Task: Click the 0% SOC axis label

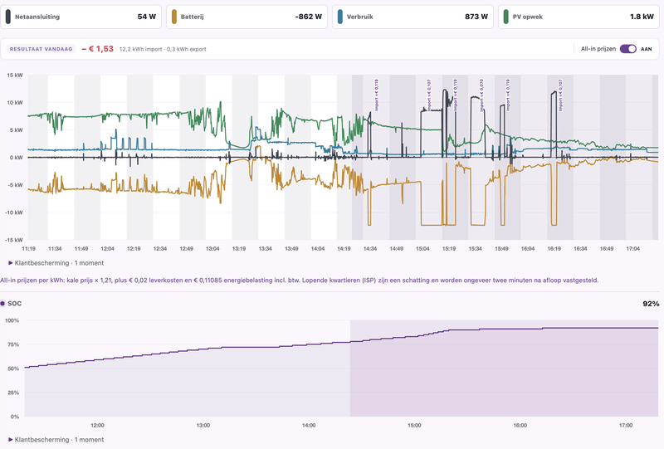Action: (x=15, y=417)
